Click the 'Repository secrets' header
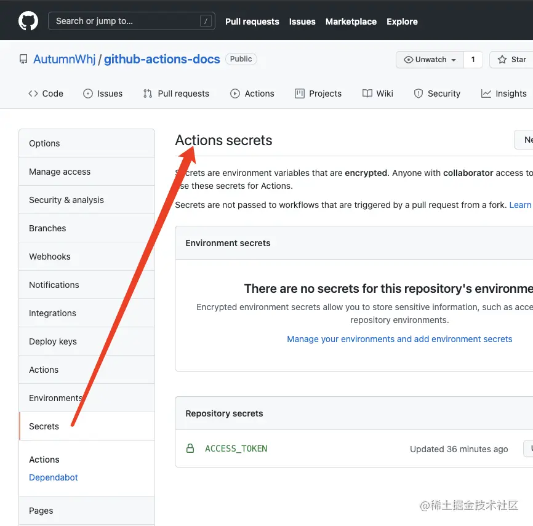Image resolution: width=533 pixels, height=526 pixels. [x=225, y=413]
